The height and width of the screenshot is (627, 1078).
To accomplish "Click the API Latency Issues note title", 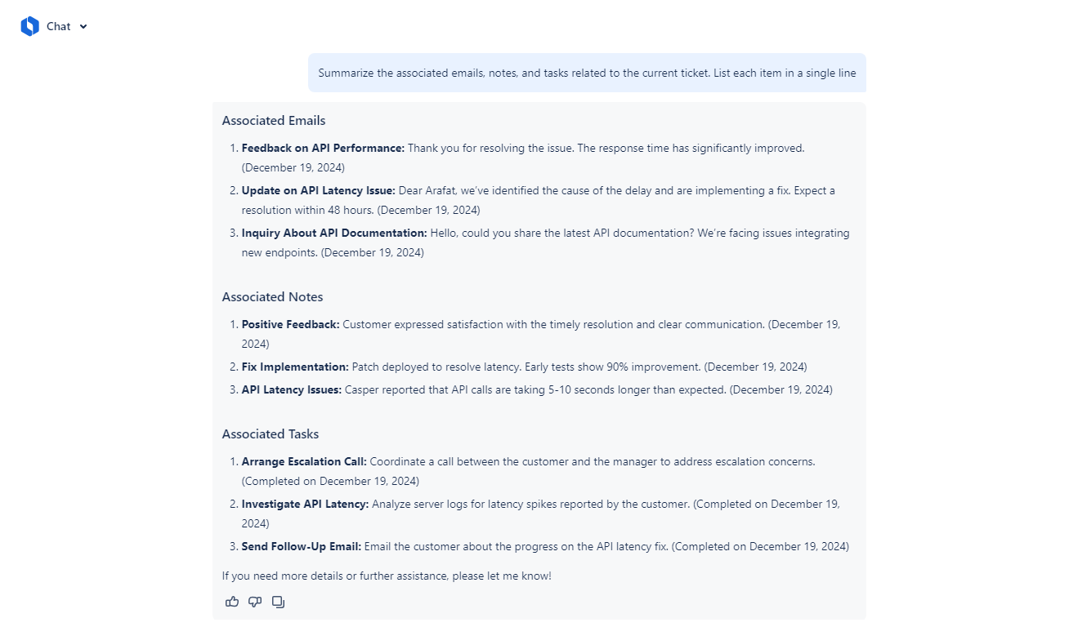I will (292, 389).
